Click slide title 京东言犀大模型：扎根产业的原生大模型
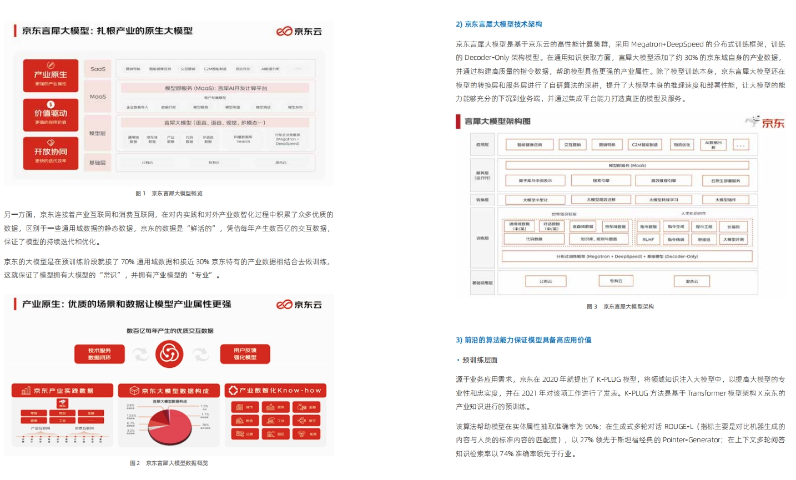The height and width of the screenshot is (480, 796). tap(107, 31)
